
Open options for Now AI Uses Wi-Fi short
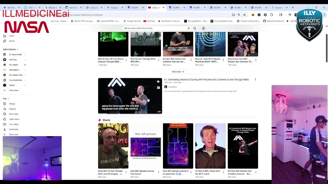[126, 60]
